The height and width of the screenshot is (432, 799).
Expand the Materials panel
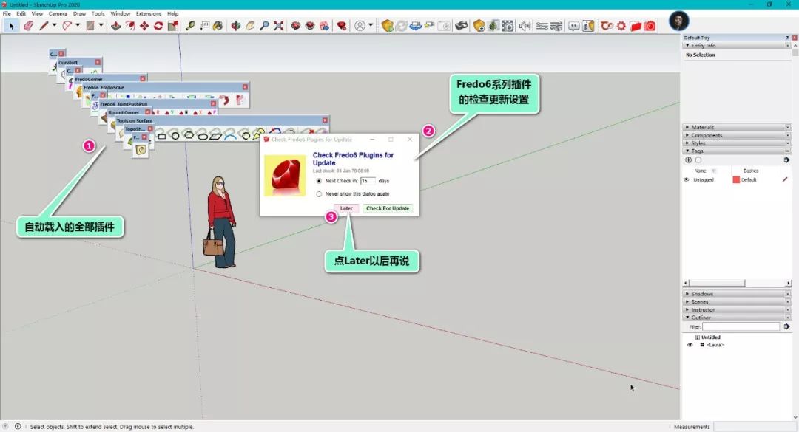736,127
